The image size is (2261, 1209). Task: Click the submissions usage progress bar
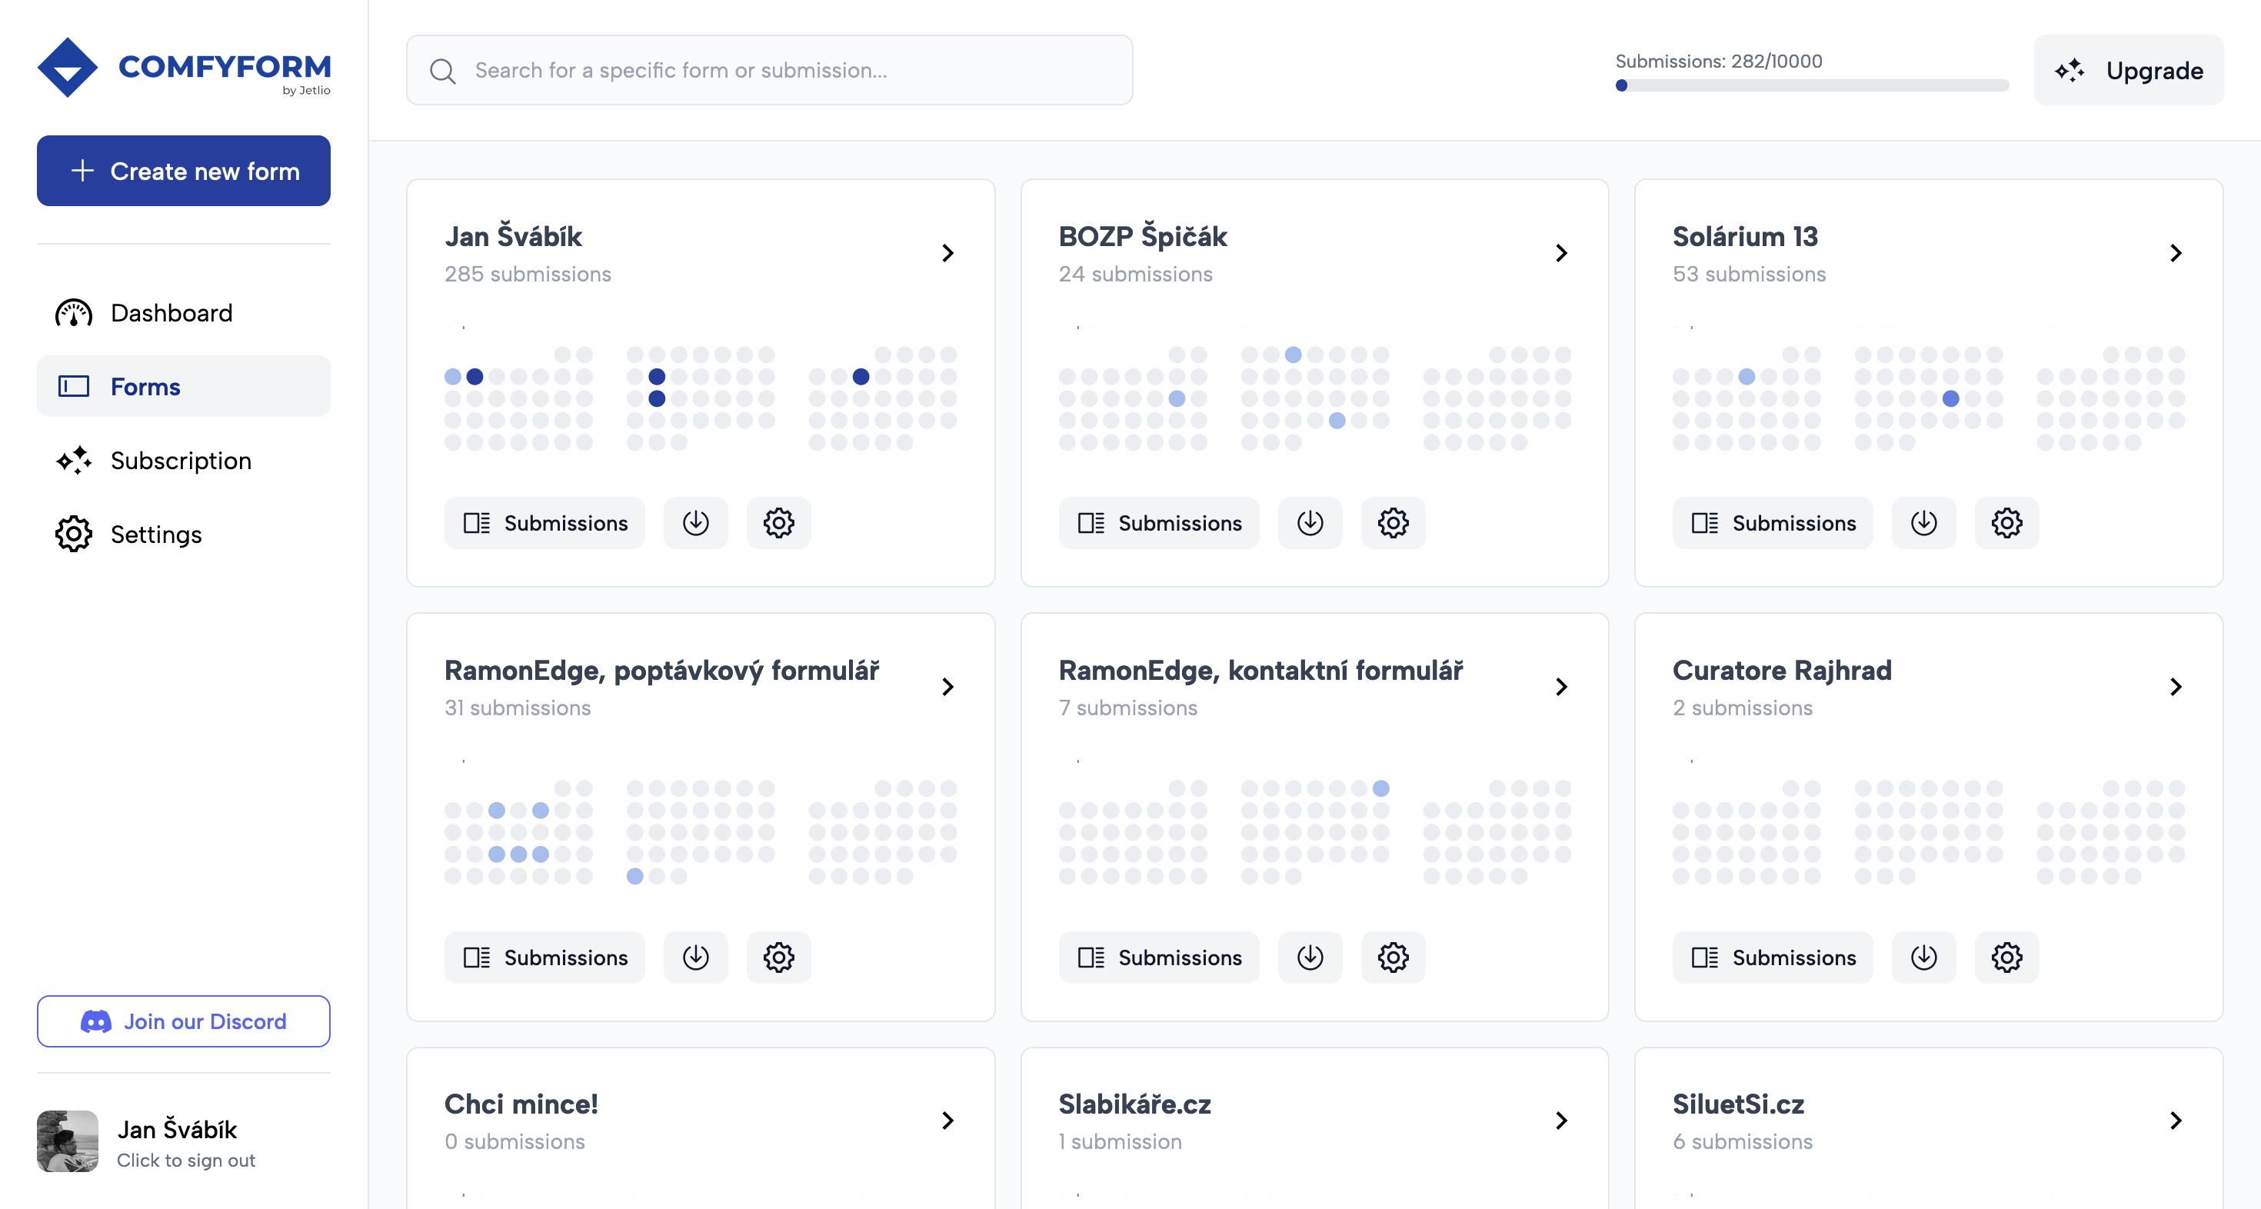point(1811,85)
